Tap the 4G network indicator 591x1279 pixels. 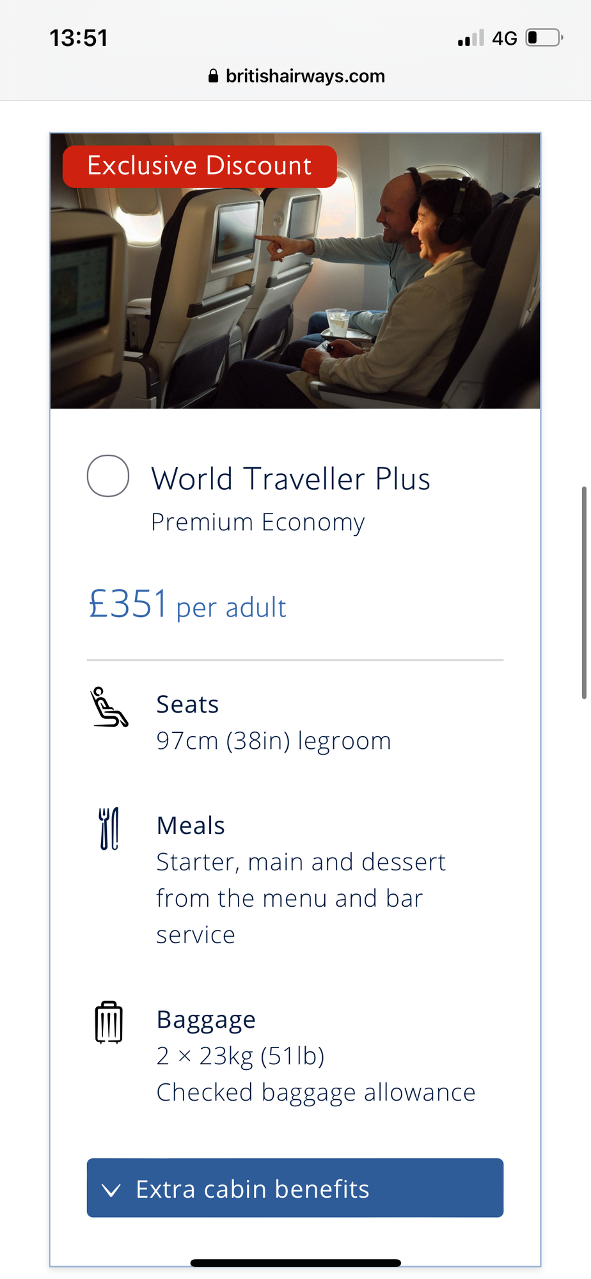(505, 38)
